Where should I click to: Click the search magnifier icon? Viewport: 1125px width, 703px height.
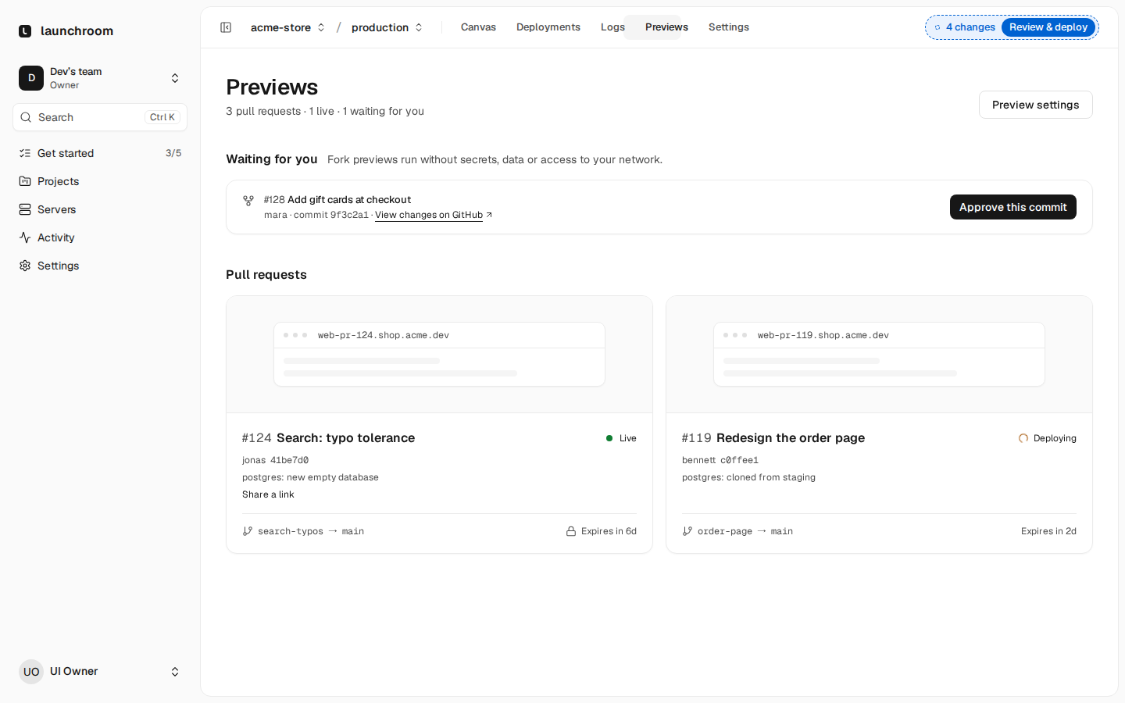coord(26,117)
